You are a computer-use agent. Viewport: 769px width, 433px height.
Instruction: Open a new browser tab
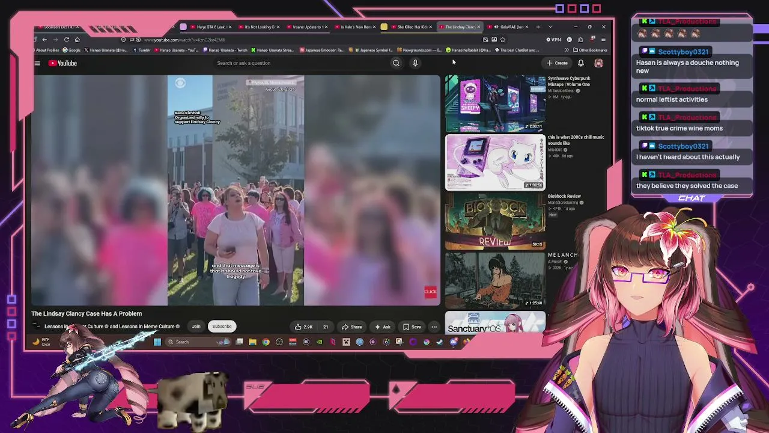coord(538,27)
